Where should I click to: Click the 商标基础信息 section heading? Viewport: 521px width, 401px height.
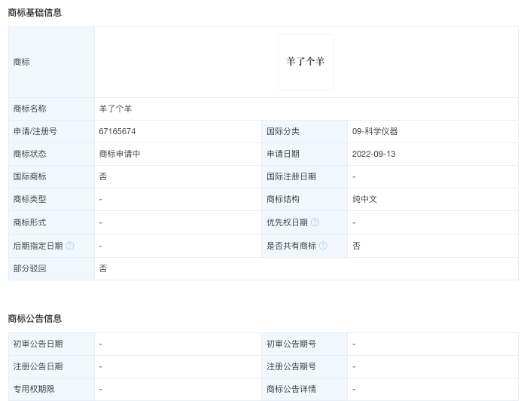35,13
